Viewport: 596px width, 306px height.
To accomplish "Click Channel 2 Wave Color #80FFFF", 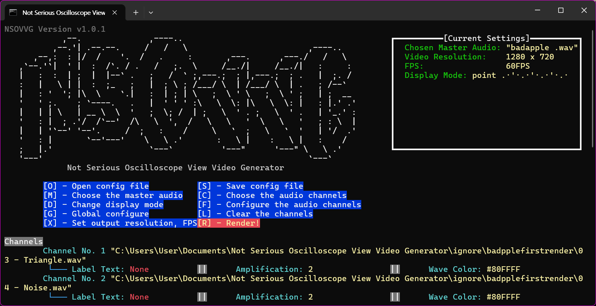I will [504, 297].
